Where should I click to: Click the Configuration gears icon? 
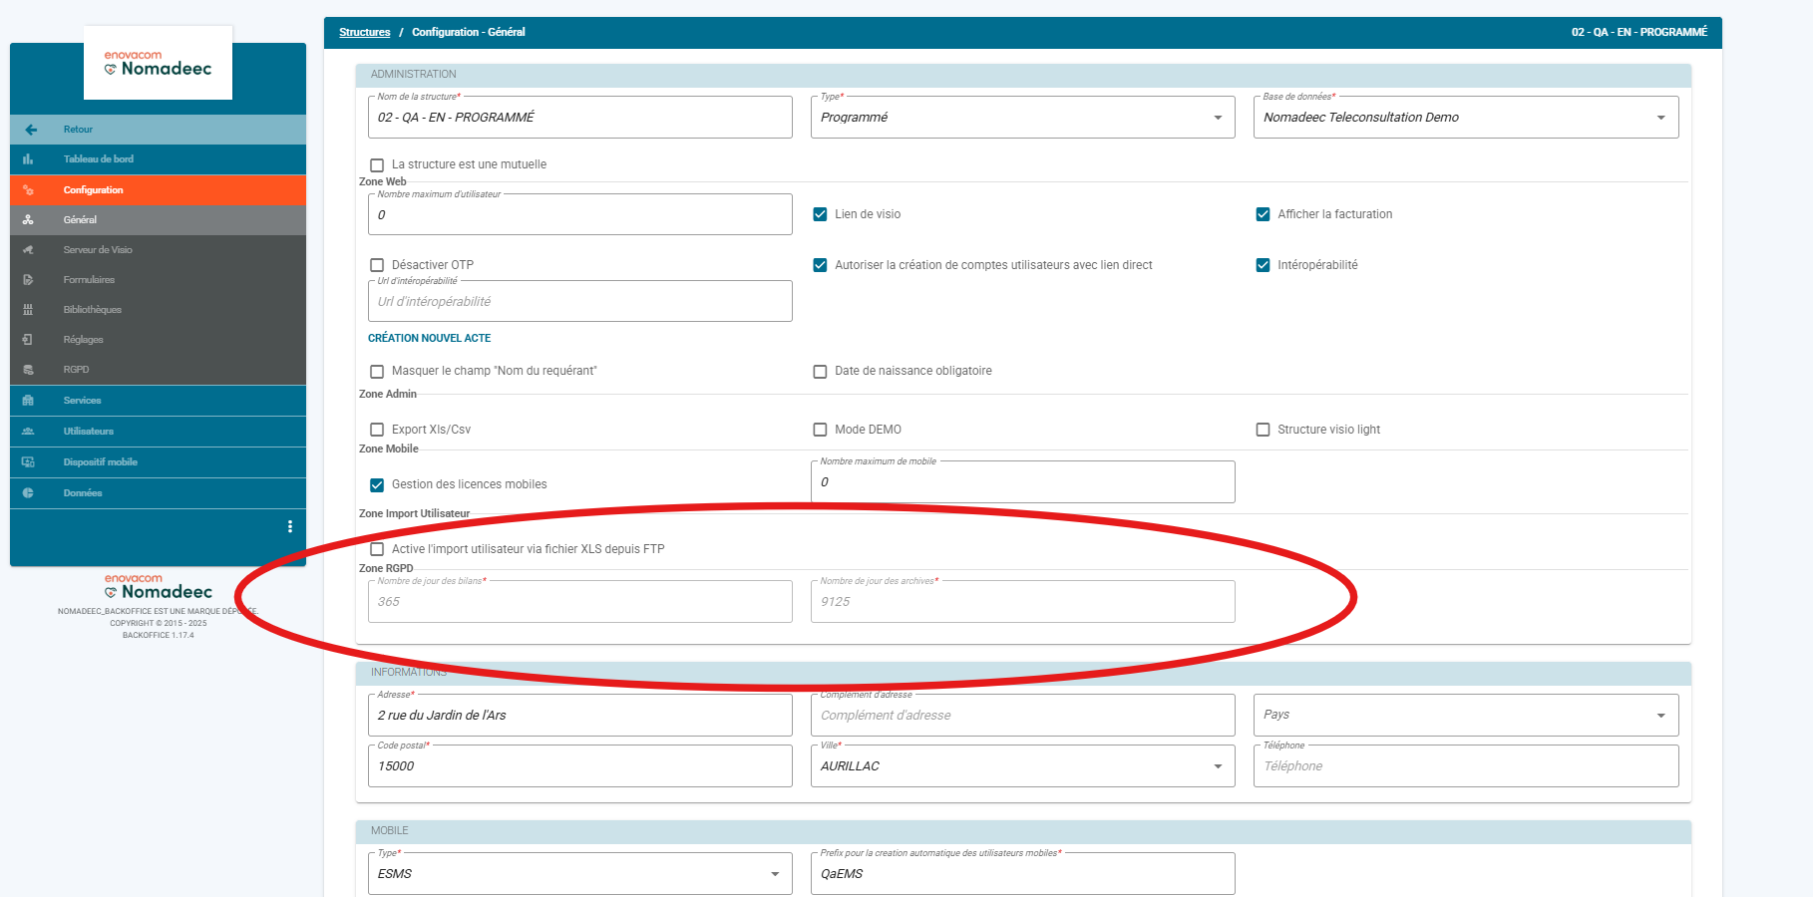[28, 190]
